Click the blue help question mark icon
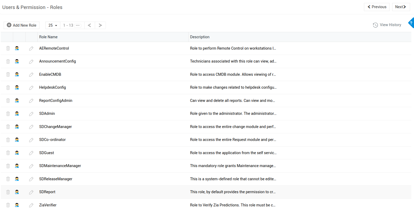 [411, 23]
